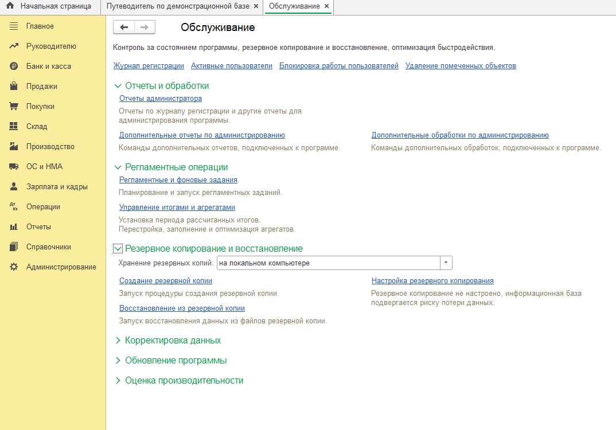The image size is (616, 430).
Task: Click the Банк и касса coin icon
Action: [14, 67]
